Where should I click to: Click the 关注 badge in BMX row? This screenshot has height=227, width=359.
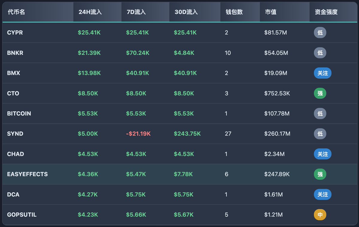click(x=323, y=73)
